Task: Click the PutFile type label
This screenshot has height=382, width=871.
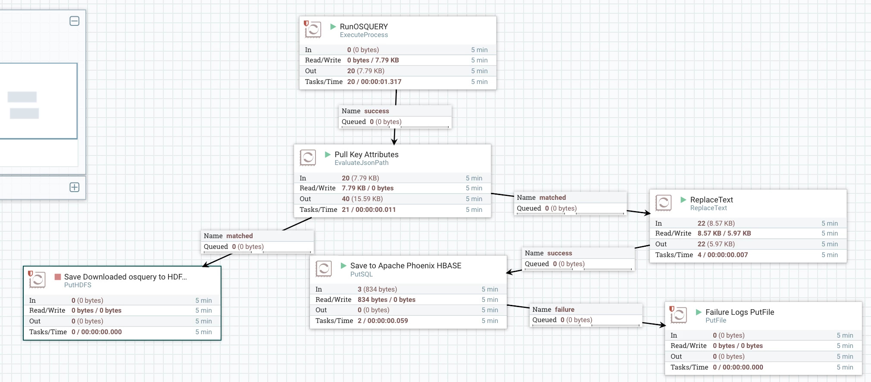Action: (x=716, y=320)
